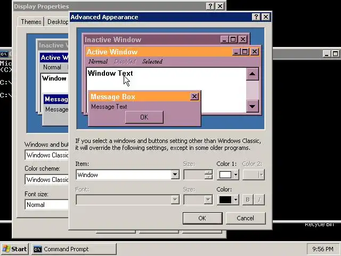Image resolution: width=341 pixels, height=256 pixels.
Task: Click Display Properties help question-mark button
Action: tap(210, 6)
